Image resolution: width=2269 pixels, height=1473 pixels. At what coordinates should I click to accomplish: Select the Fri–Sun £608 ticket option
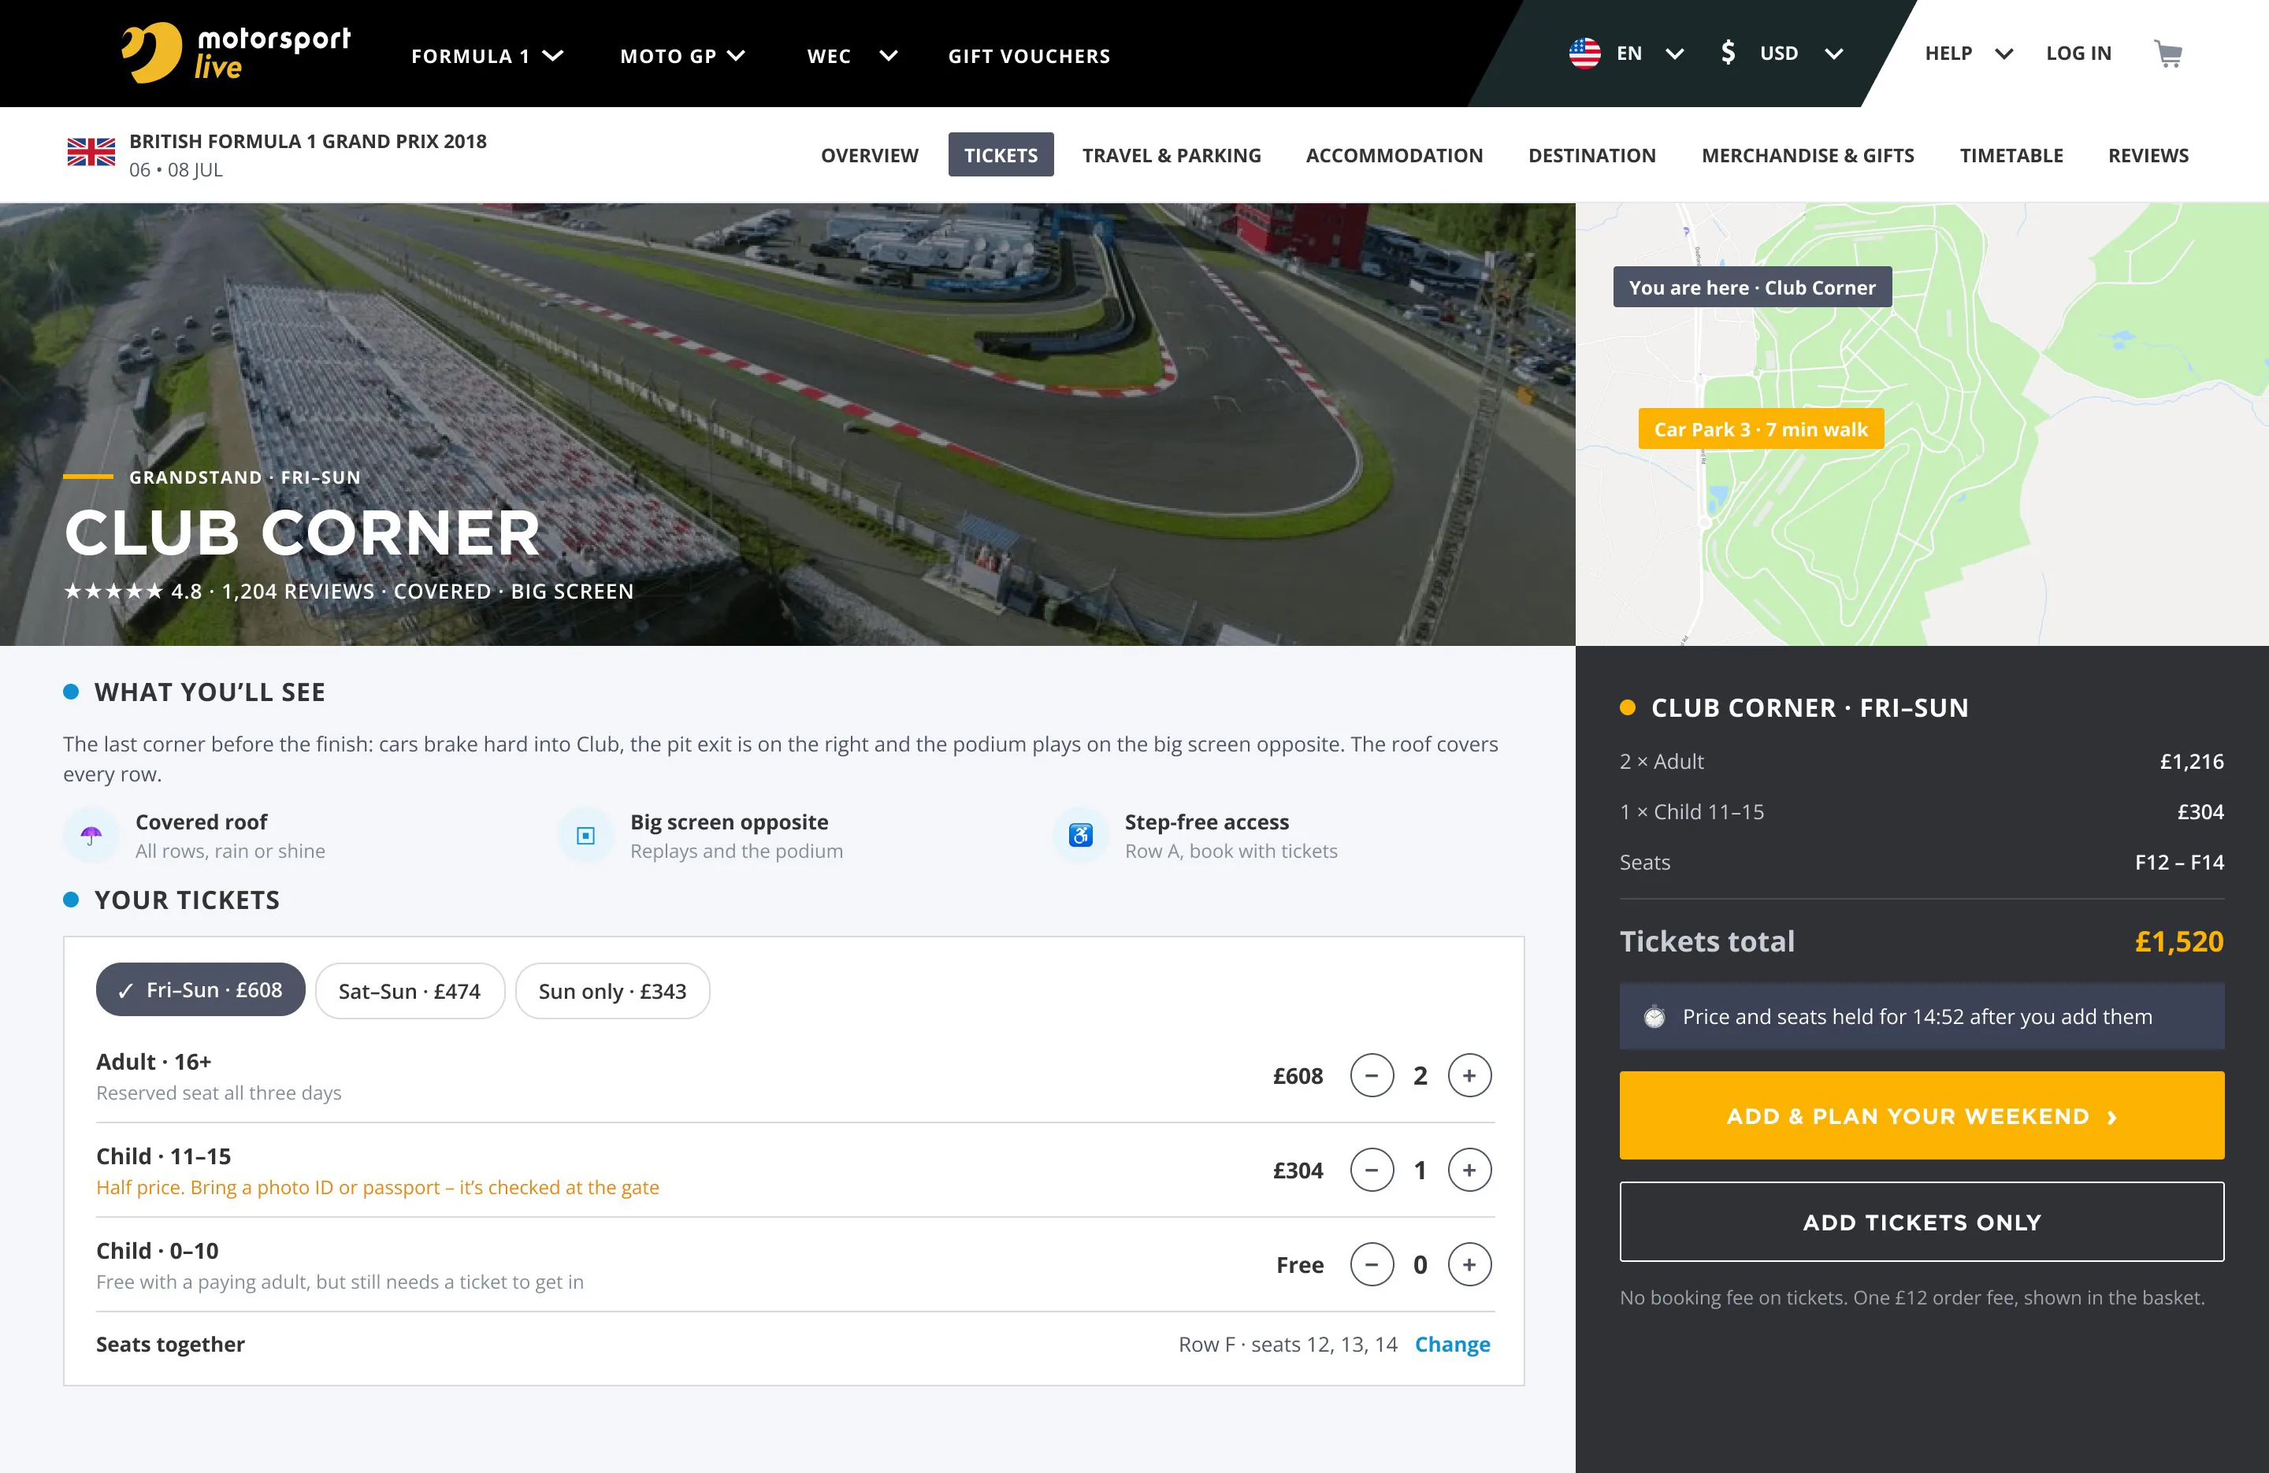pos(200,989)
